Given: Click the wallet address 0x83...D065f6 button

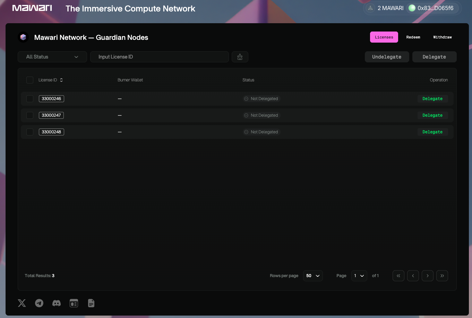Looking at the screenshot, I should pos(433,8).
